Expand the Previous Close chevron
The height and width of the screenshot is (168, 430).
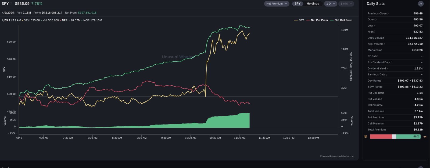point(388,13)
